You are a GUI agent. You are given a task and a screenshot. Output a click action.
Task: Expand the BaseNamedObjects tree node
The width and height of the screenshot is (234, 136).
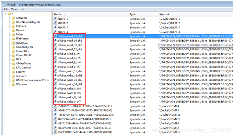(10, 22)
